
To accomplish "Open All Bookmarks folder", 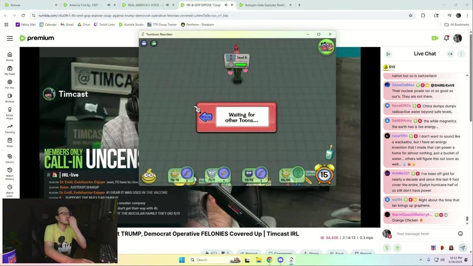I will pos(457,24).
